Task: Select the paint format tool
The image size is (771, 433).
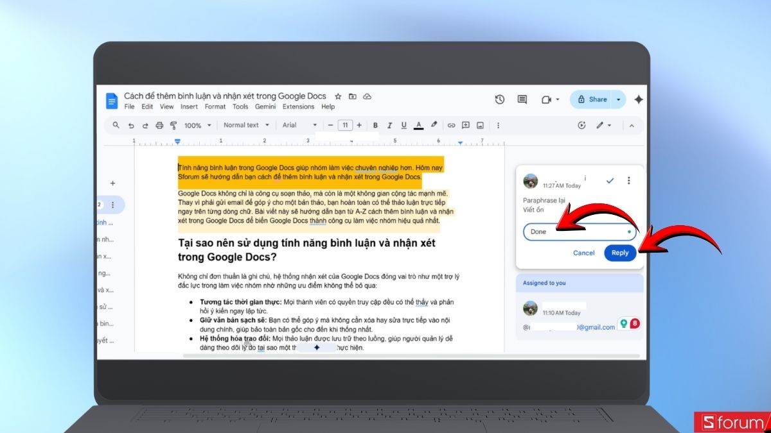Action: (173, 125)
